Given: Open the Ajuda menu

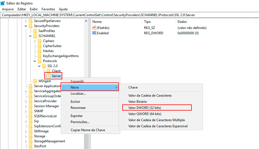Looking at the screenshot, I should tap(63, 9).
